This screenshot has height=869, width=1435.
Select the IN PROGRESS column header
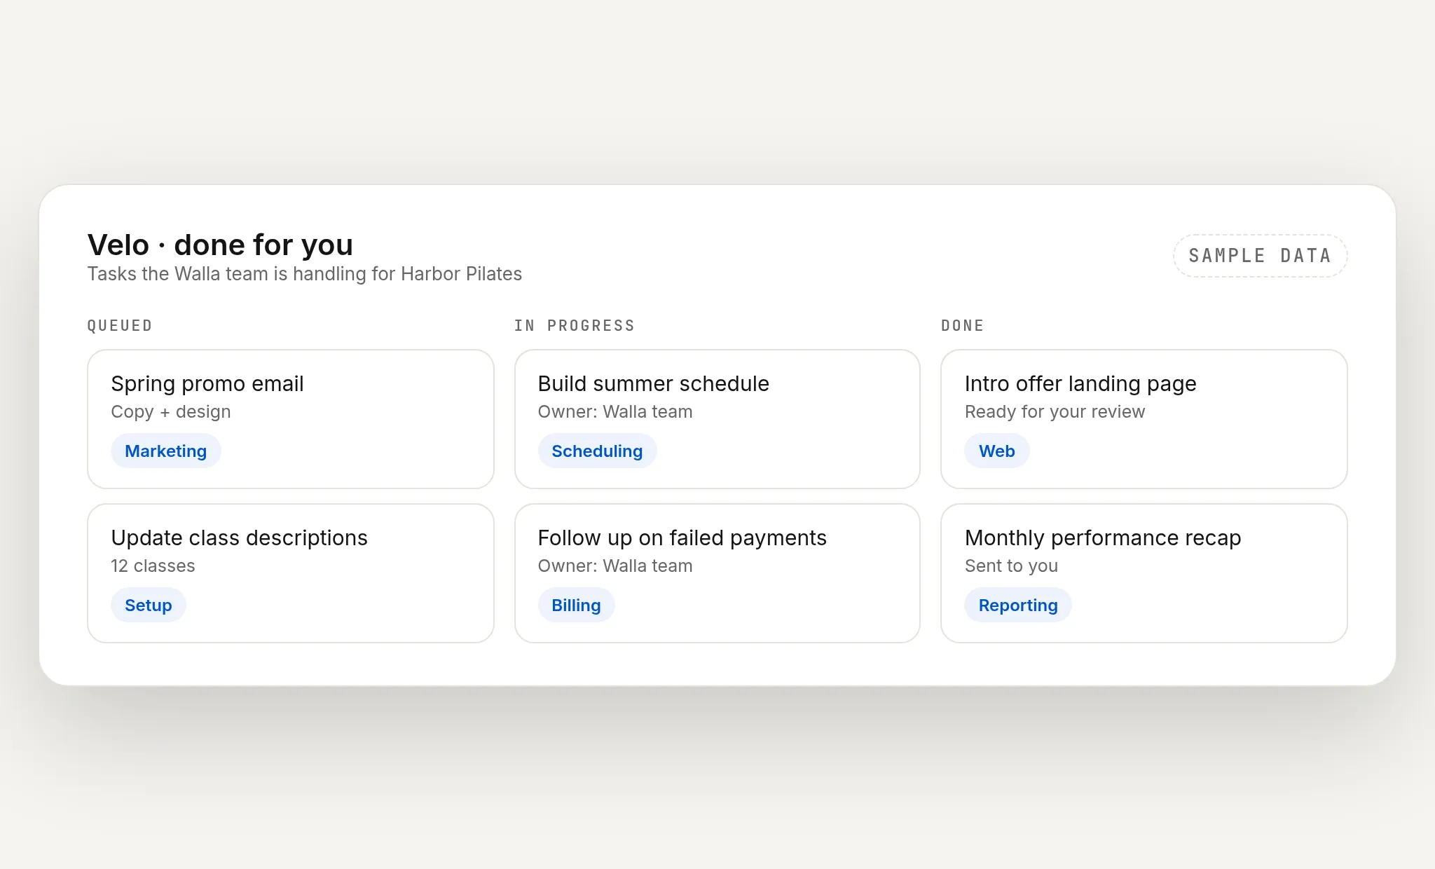(575, 326)
